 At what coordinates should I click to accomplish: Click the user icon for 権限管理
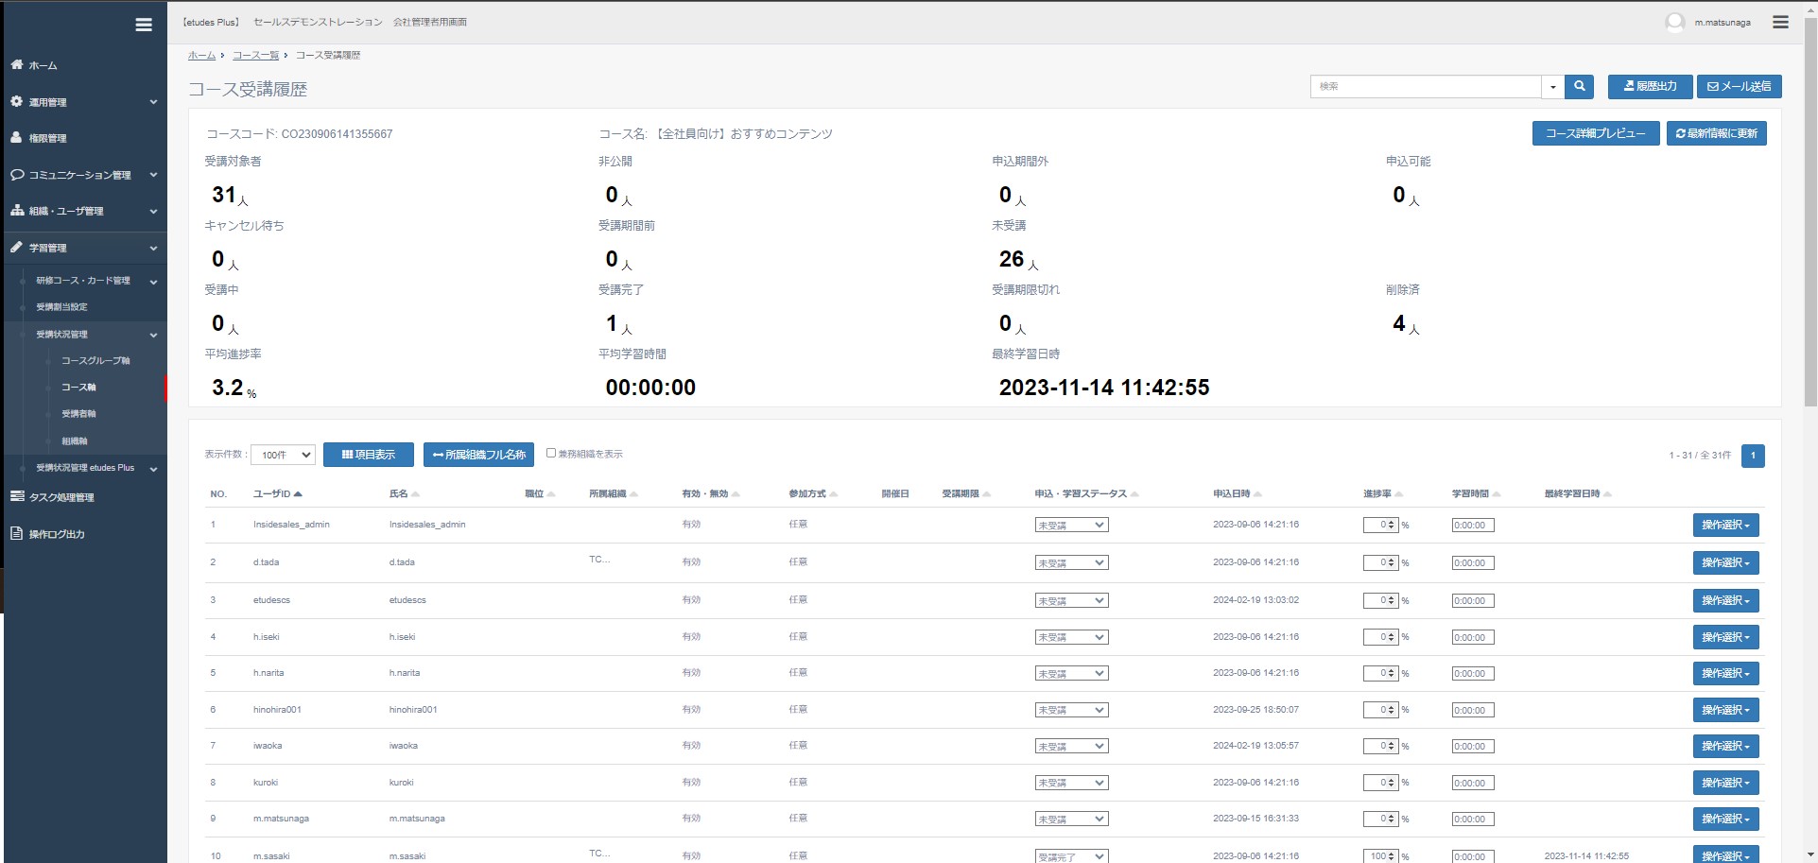(16, 137)
